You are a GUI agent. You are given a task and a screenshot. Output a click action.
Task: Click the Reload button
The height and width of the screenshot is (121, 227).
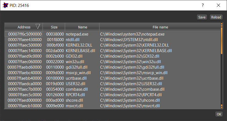pos(216,17)
